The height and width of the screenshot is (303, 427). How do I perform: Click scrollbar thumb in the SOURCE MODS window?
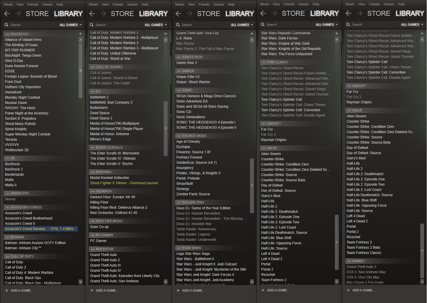point(252,186)
